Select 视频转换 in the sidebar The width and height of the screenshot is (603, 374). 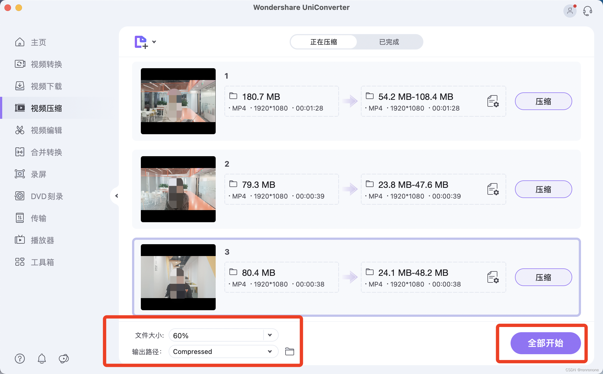(46, 64)
